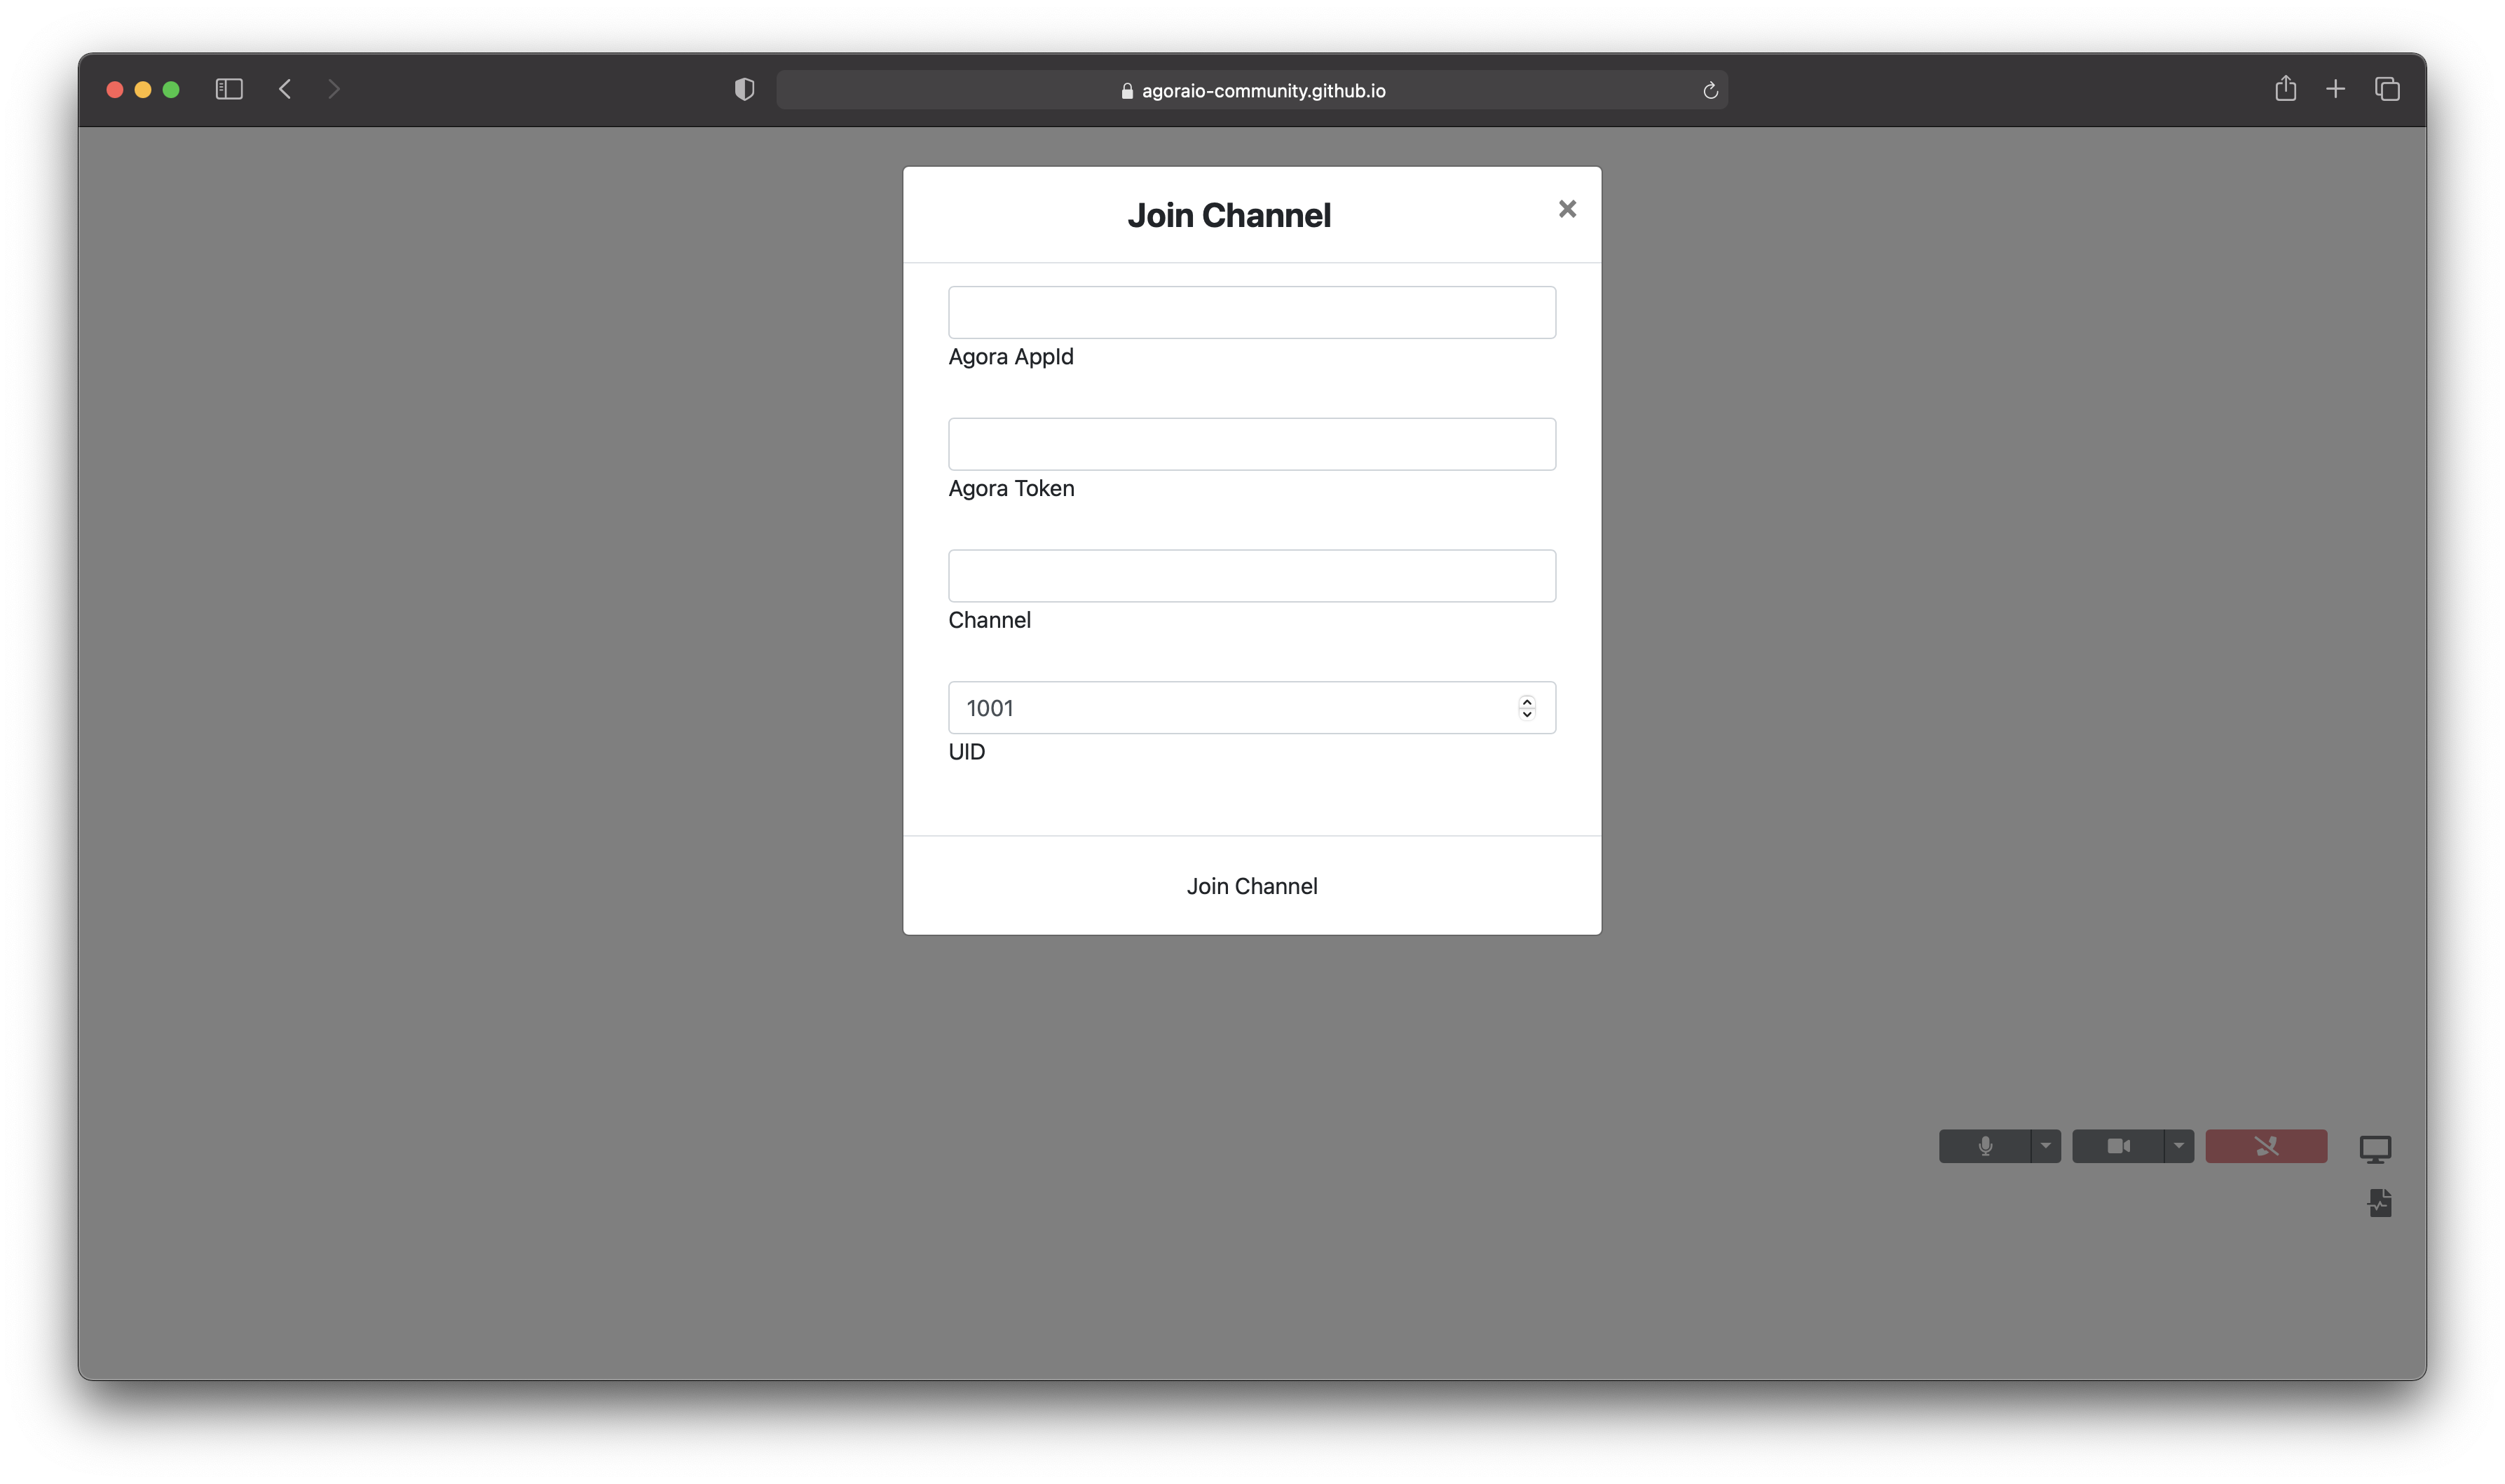Click the Join Channel dialog title
Viewport: 2505px width, 1484px height.
tap(1229, 215)
